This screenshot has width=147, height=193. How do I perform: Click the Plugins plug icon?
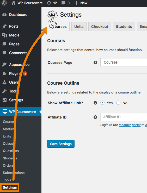(4, 73)
